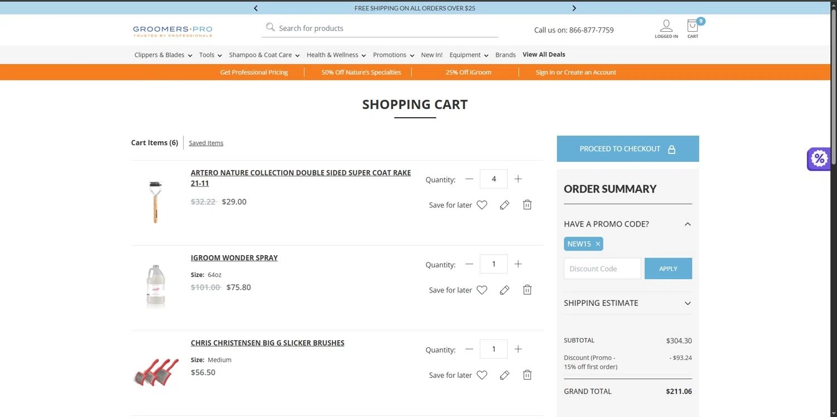Save iGroom Wonder Spray for later heart
Image resolution: width=837 pixels, height=417 pixels.
482,290
